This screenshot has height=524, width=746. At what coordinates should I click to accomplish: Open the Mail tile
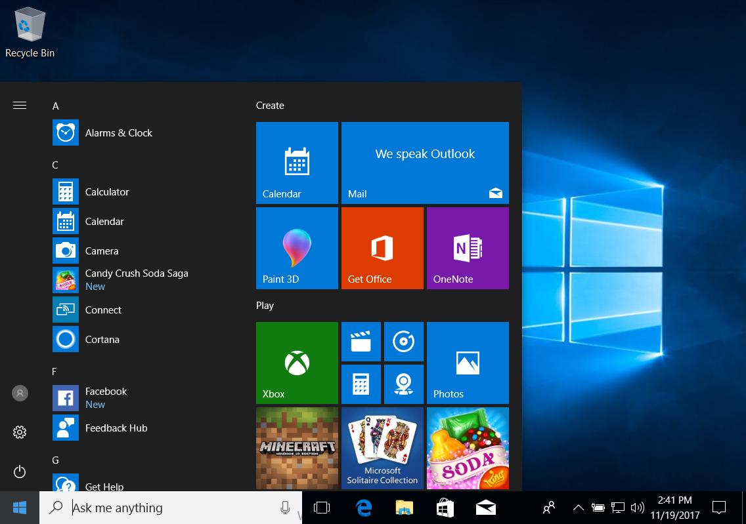tap(425, 163)
